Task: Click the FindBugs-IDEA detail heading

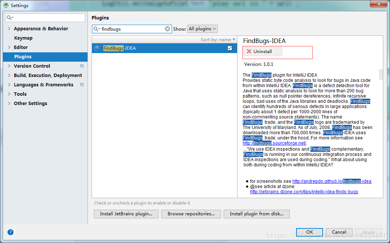Action: point(264,41)
